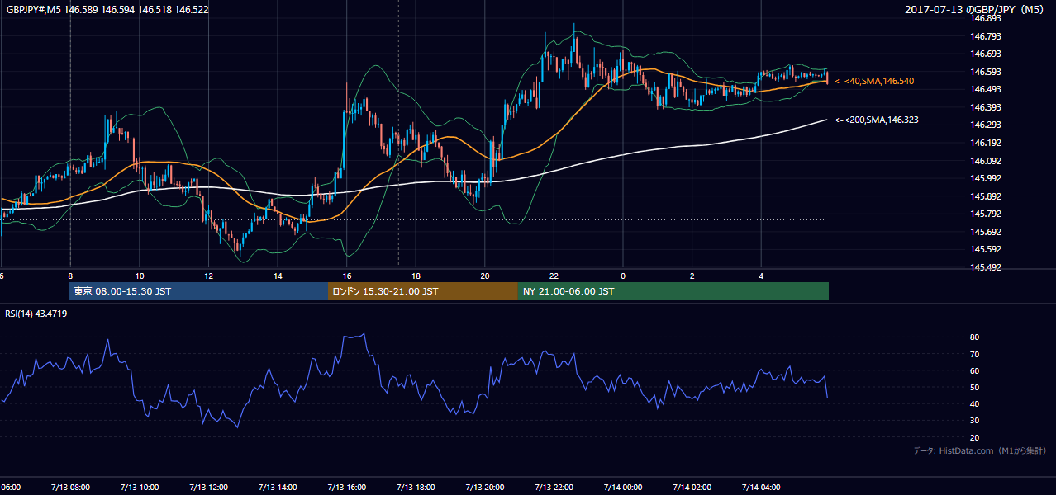The height and width of the screenshot is (495, 1056).
Task: Click the 7/13 16:00 timeline label
Action: (347, 487)
